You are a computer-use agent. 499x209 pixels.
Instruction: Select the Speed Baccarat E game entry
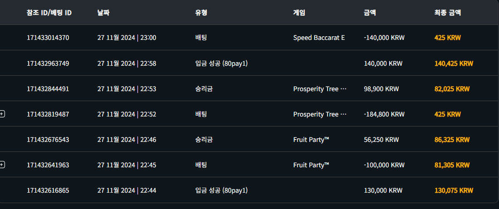(x=319, y=38)
